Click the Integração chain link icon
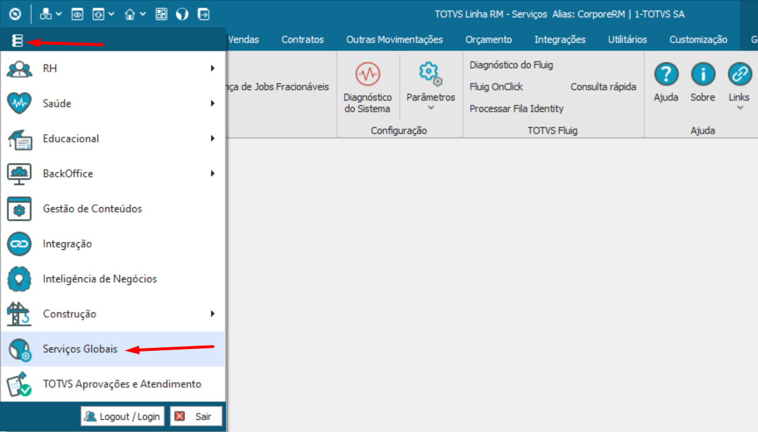 tap(19, 244)
